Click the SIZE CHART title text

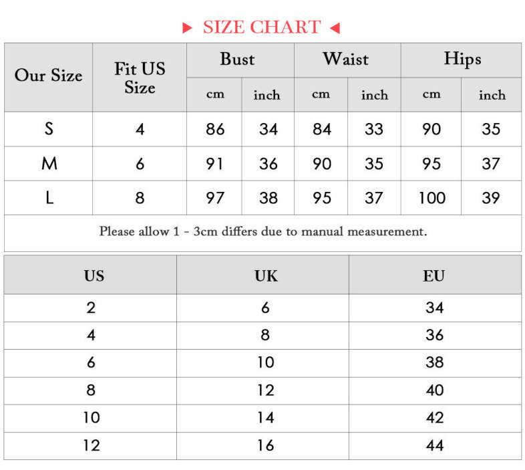point(261,27)
